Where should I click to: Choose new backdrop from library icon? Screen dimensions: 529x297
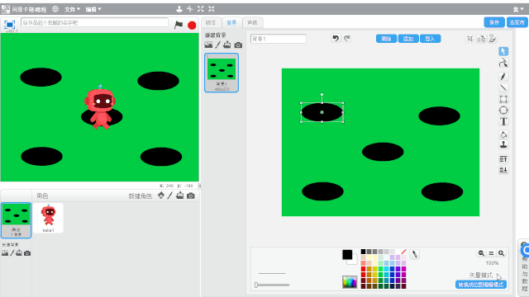(x=208, y=45)
